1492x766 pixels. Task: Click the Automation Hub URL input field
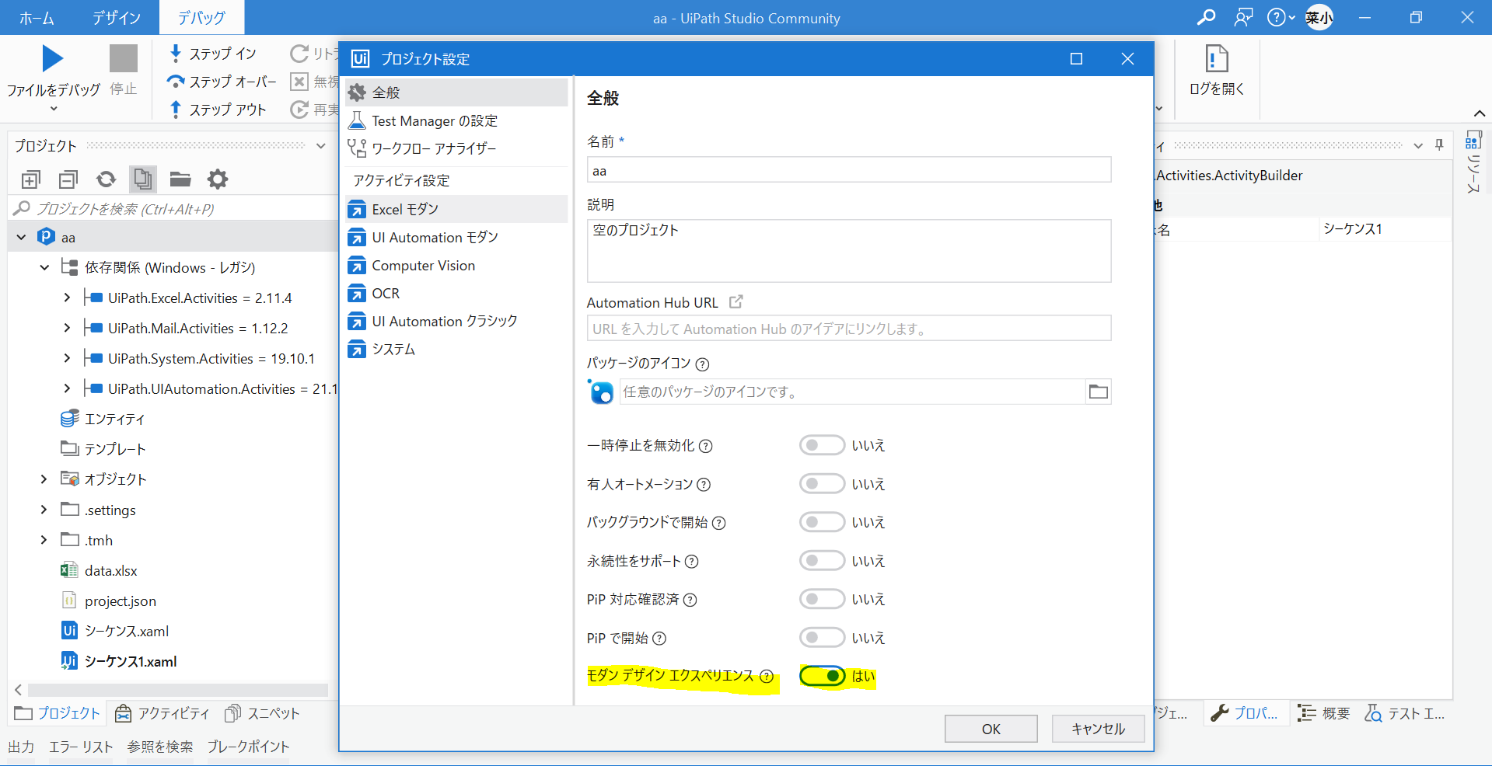point(848,329)
